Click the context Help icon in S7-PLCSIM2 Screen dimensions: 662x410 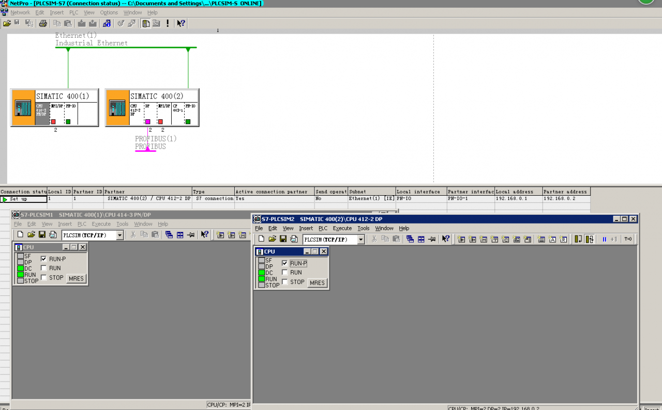coord(446,239)
